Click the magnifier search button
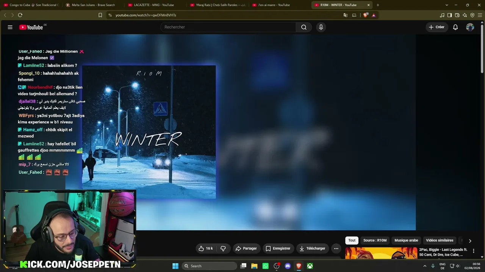The height and width of the screenshot is (272, 485). coord(304,27)
